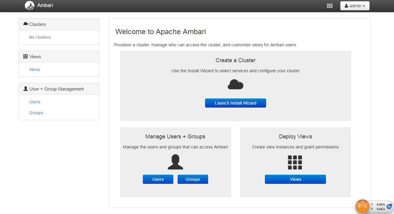Image resolution: width=394 pixels, height=214 pixels.
Task: Click the blue Users button
Action: (158, 179)
